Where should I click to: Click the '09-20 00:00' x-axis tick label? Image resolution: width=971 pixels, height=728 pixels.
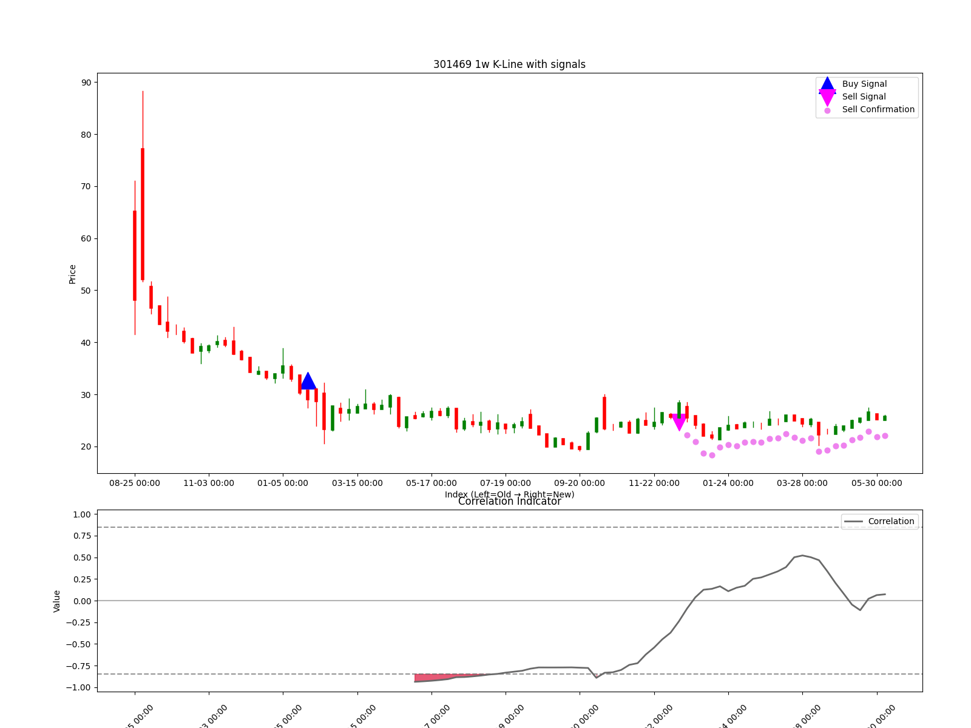coord(580,483)
